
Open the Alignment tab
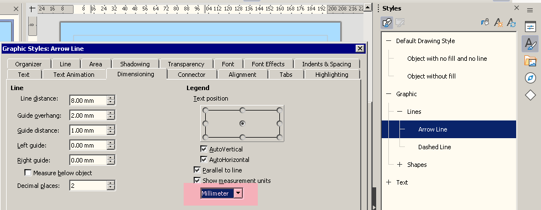tap(242, 75)
